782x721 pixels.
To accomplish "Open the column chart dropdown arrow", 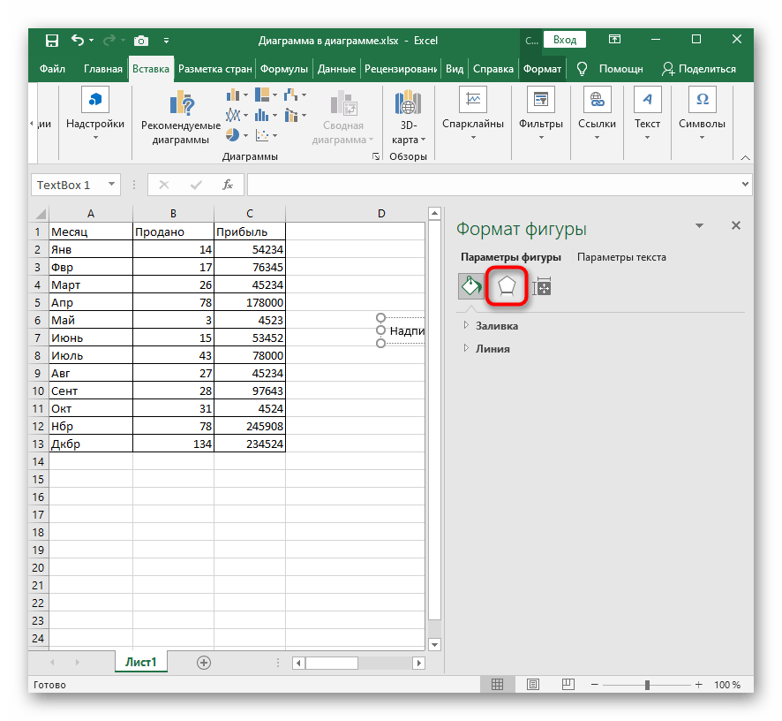I will click(x=244, y=95).
